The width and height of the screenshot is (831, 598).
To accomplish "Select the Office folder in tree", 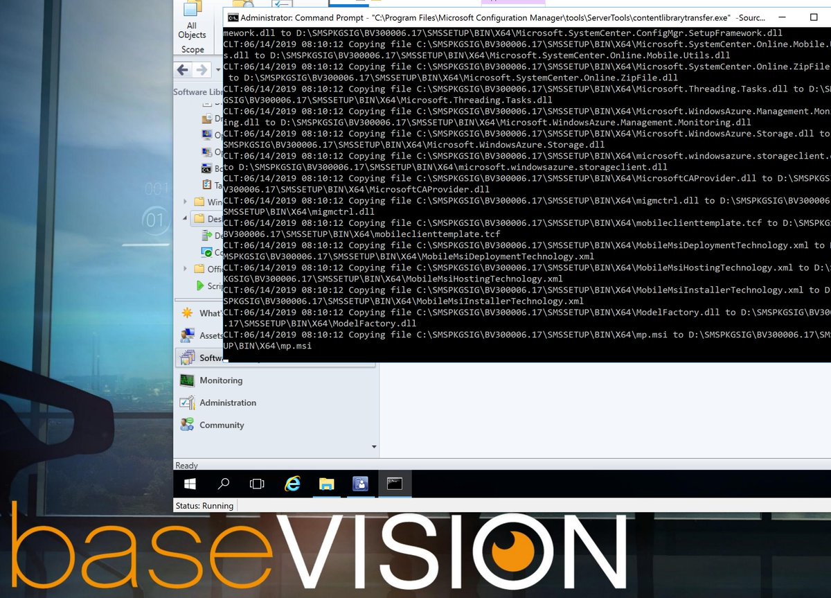I will pos(208,269).
